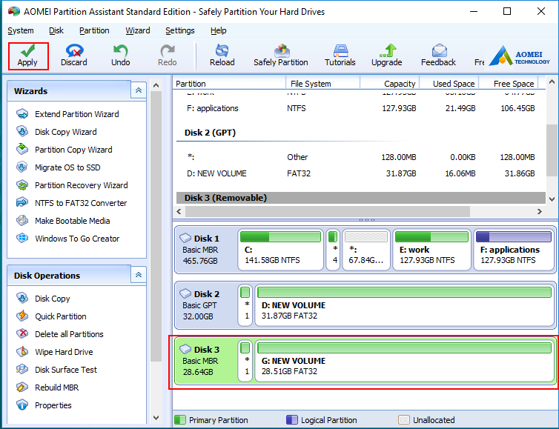The image size is (559, 429).
Task: Click the Upgrade toolbar icon
Action: coord(387,56)
